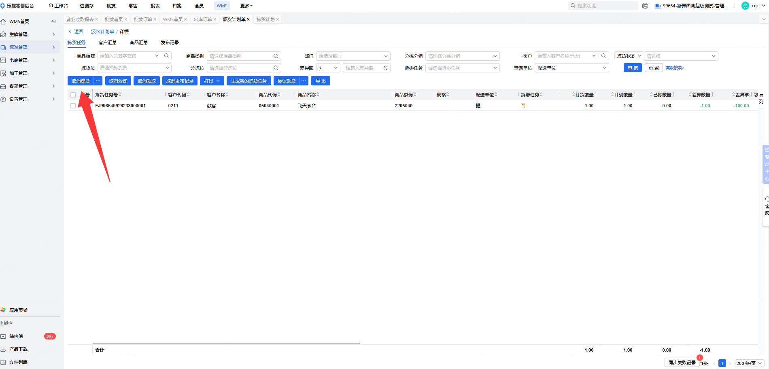
Task: Open 拣货员 dropdown
Action: pyautogui.click(x=134, y=68)
